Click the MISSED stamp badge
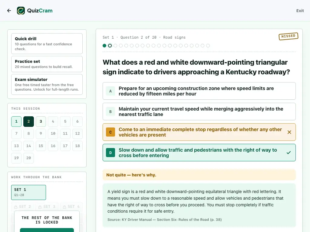This screenshot has height=232, width=310. (x=288, y=36)
